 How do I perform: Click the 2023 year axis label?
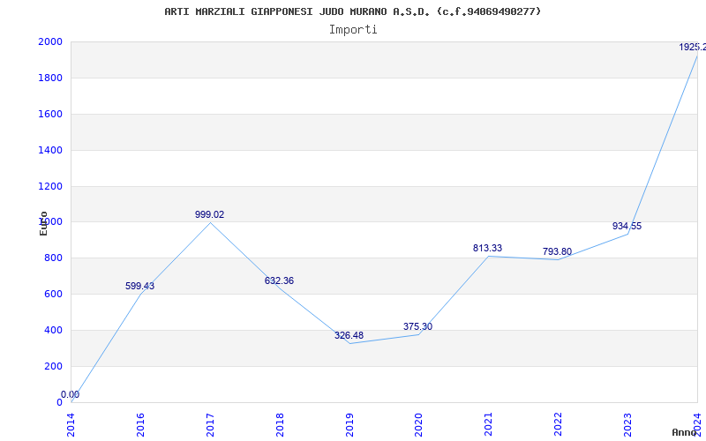pyautogui.click(x=627, y=425)
